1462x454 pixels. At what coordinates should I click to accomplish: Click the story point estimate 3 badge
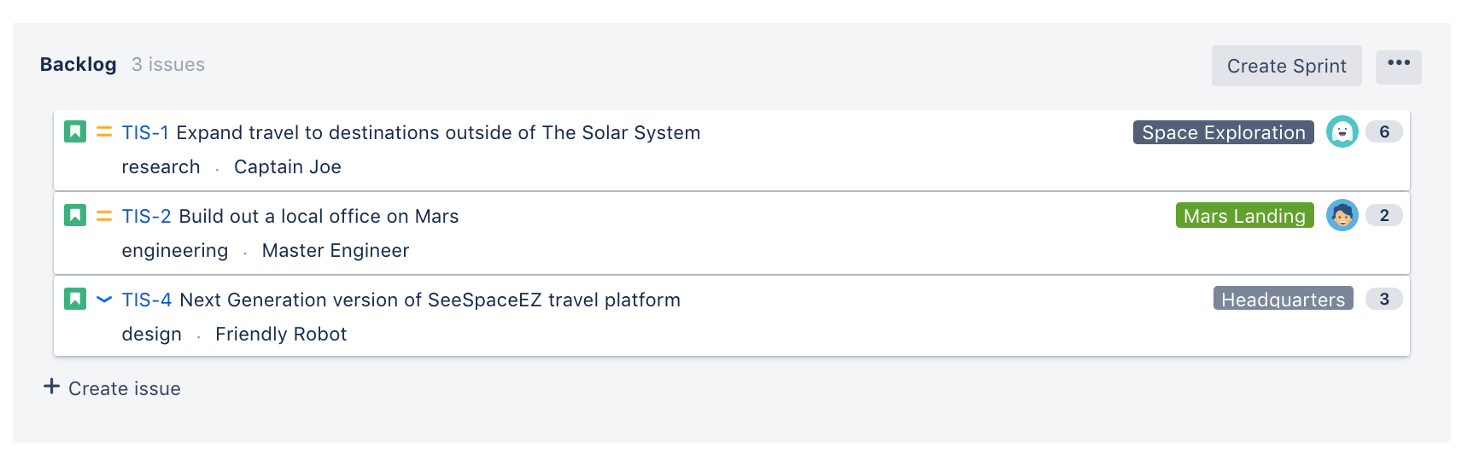click(x=1383, y=300)
